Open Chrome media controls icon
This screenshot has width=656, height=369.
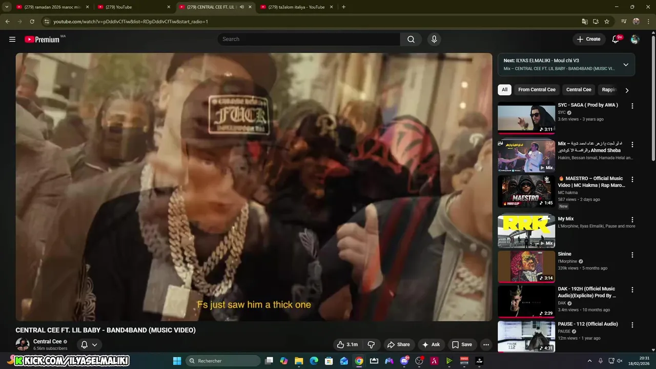[624, 22]
